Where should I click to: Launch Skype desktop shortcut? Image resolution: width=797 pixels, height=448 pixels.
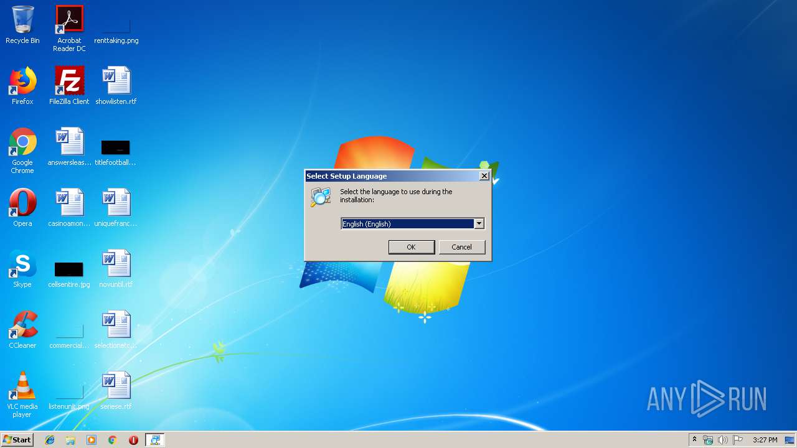click(22, 269)
